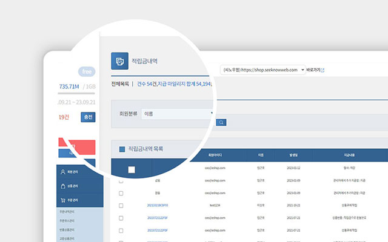Open the 회원분류 이름 dropdown
This screenshot has height=242, width=388.
pos(177,113)
